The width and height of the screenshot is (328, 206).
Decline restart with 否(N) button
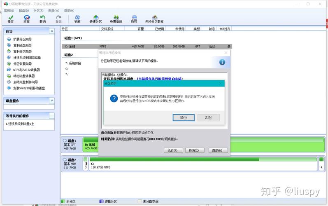209,117
